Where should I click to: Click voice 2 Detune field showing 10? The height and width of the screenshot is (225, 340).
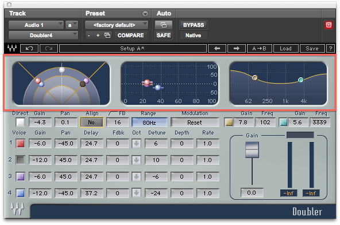point(156,160)
